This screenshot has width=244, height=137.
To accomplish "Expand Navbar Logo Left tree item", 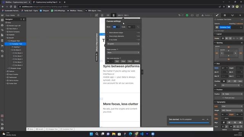I will pyautogui.click(x=6, y=25).
